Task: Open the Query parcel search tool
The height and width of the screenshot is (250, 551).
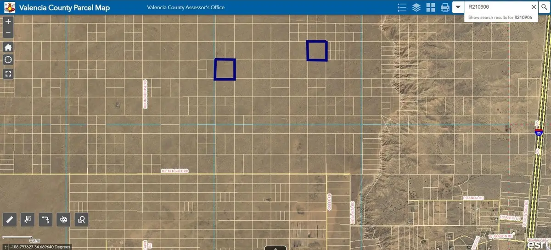Action: pyautogui.click(x=82, y=220)
